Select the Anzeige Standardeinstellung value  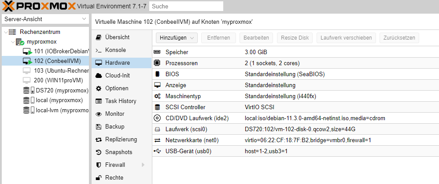click(270, 85)
